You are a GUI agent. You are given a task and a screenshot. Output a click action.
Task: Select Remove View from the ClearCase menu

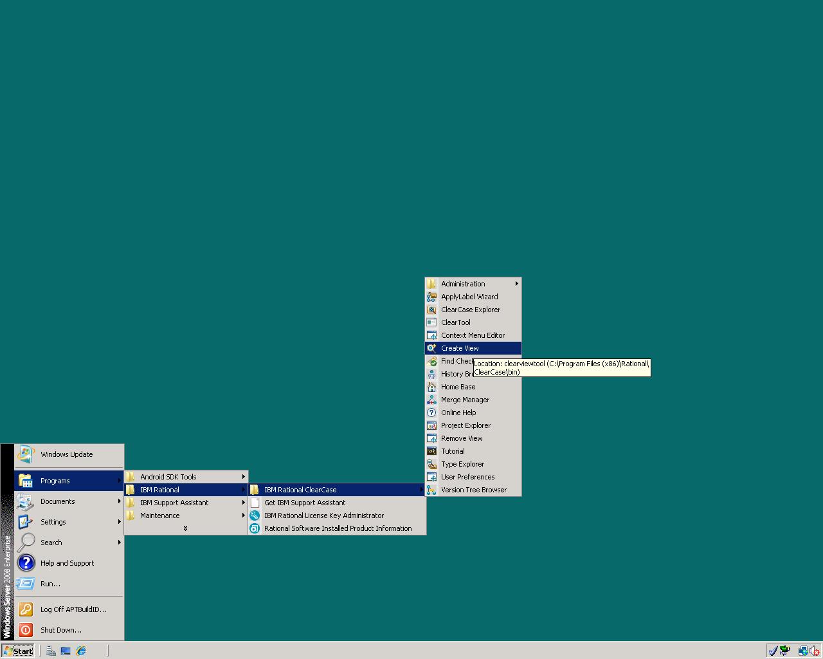click(473, 438)
